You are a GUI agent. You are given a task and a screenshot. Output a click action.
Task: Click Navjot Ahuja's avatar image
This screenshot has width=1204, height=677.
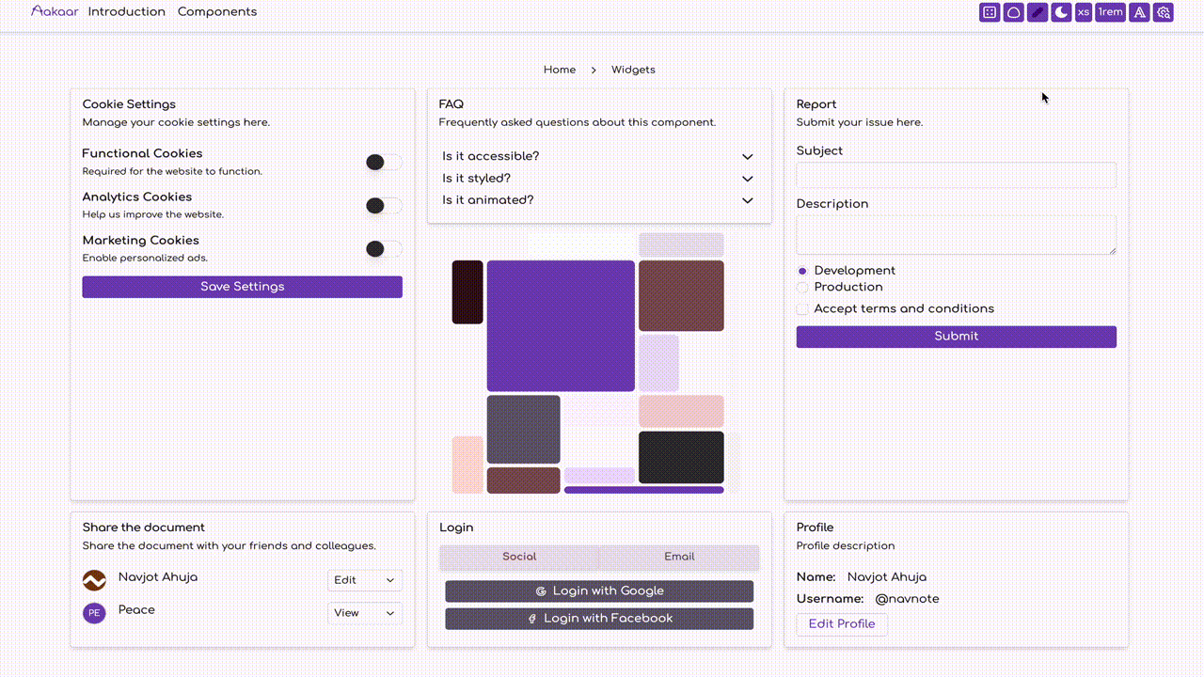[94, 580]
